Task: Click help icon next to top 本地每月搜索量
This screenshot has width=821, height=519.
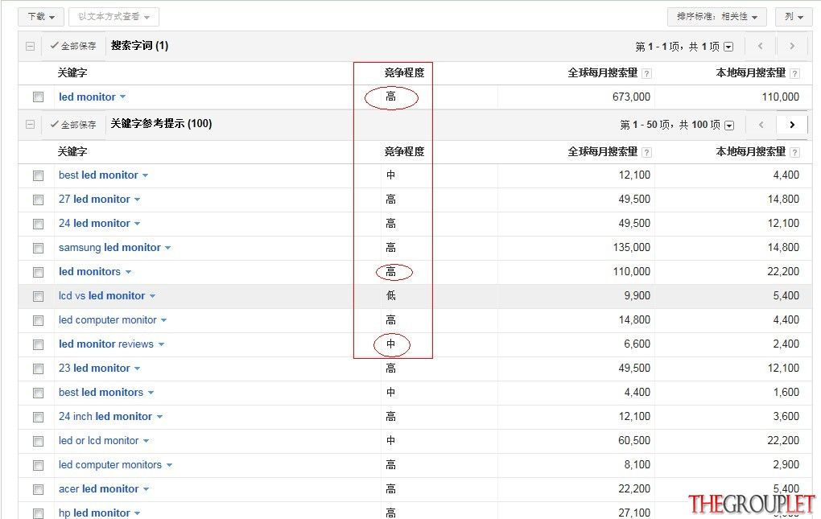Action: [794, 73]
